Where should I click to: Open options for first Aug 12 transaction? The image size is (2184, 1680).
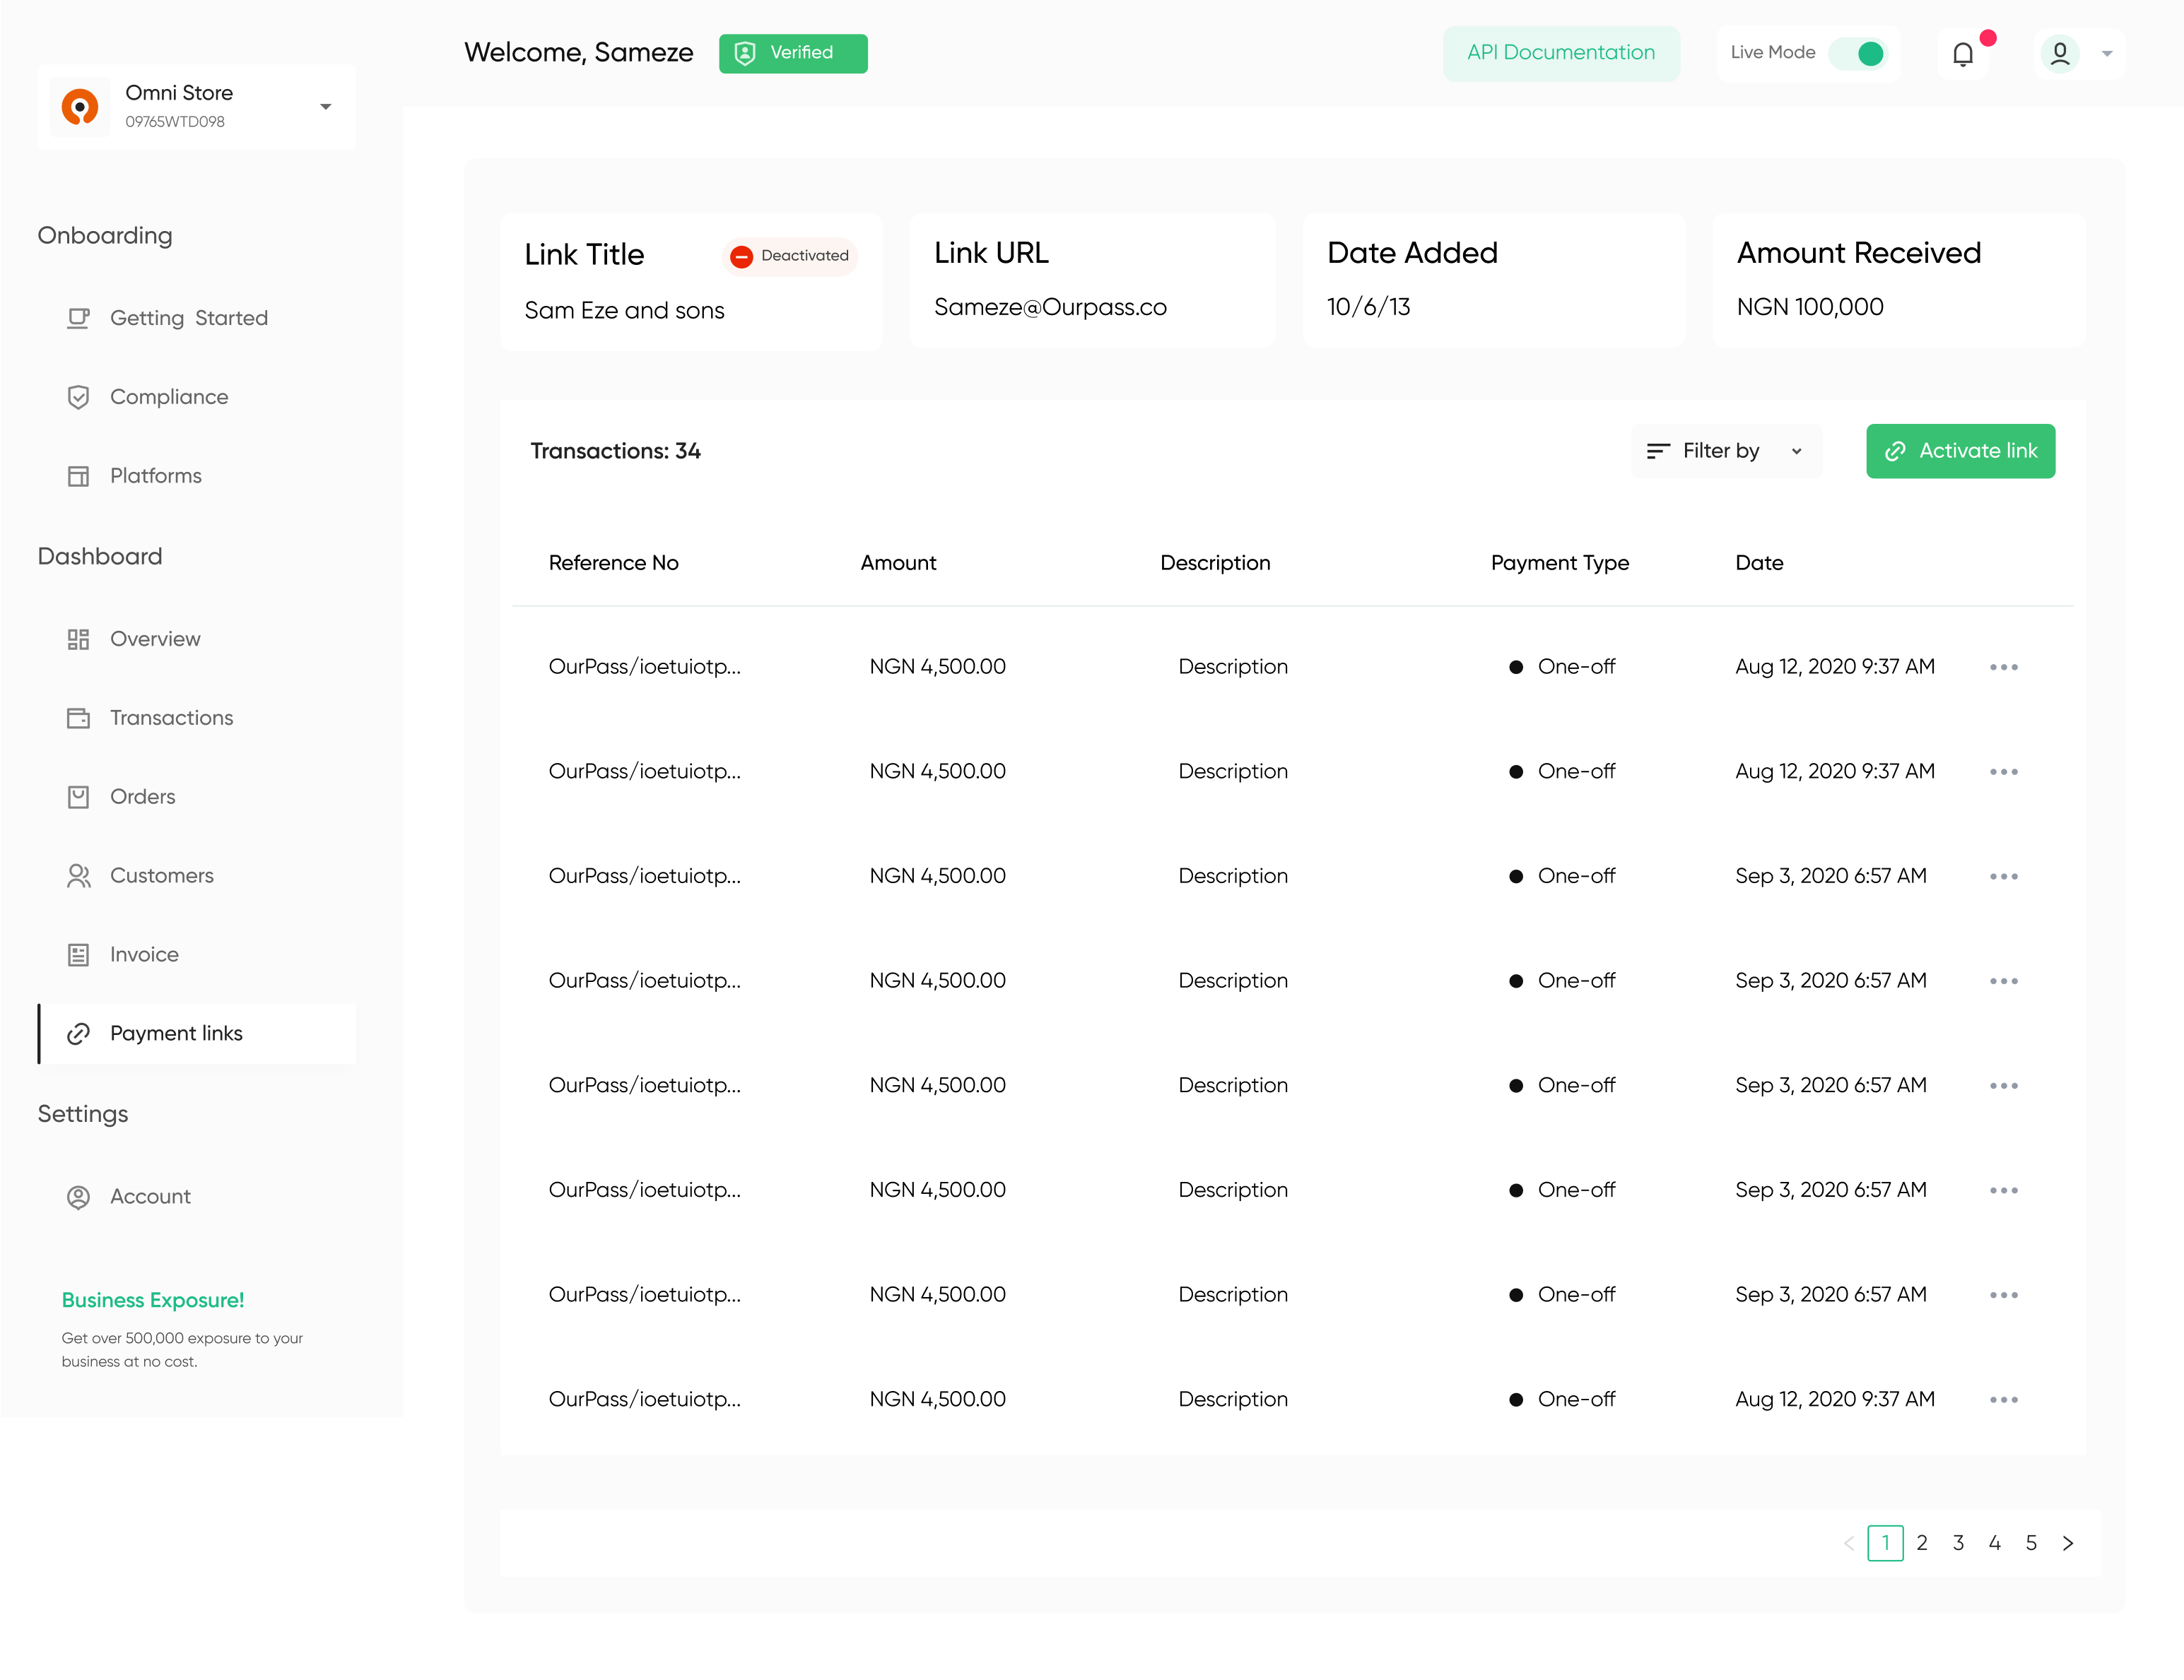point(2003,667)
